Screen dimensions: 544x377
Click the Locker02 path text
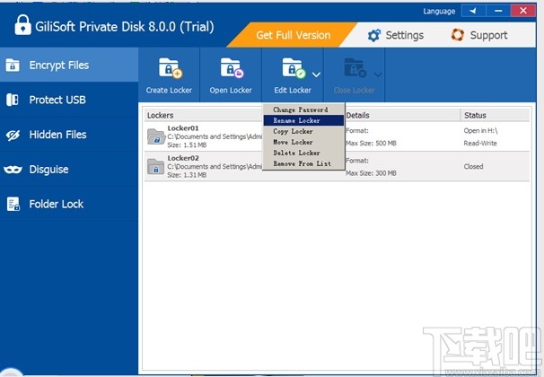[x=215, y=166]
